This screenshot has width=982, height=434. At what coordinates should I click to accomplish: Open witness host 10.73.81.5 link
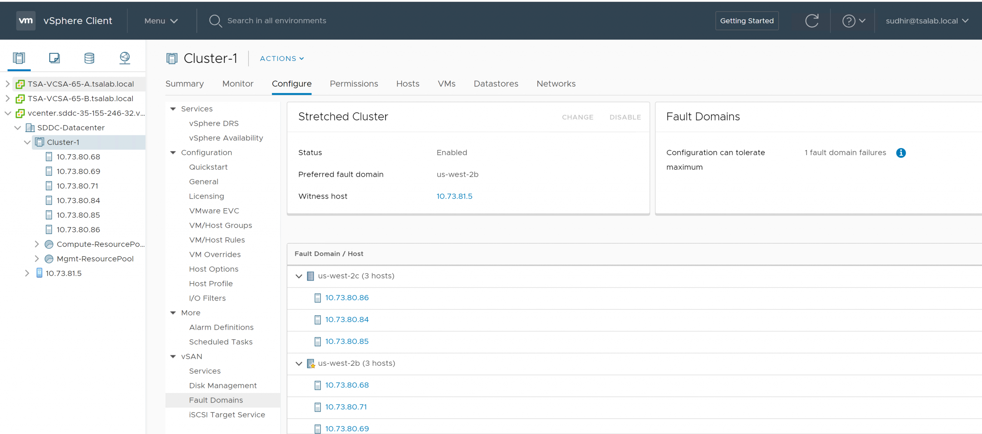coord(454,196)
